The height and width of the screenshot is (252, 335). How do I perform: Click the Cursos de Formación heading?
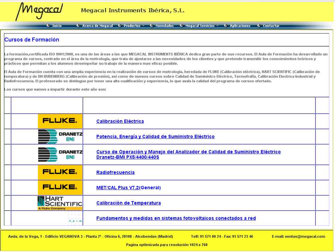click(x=32, y=40)
